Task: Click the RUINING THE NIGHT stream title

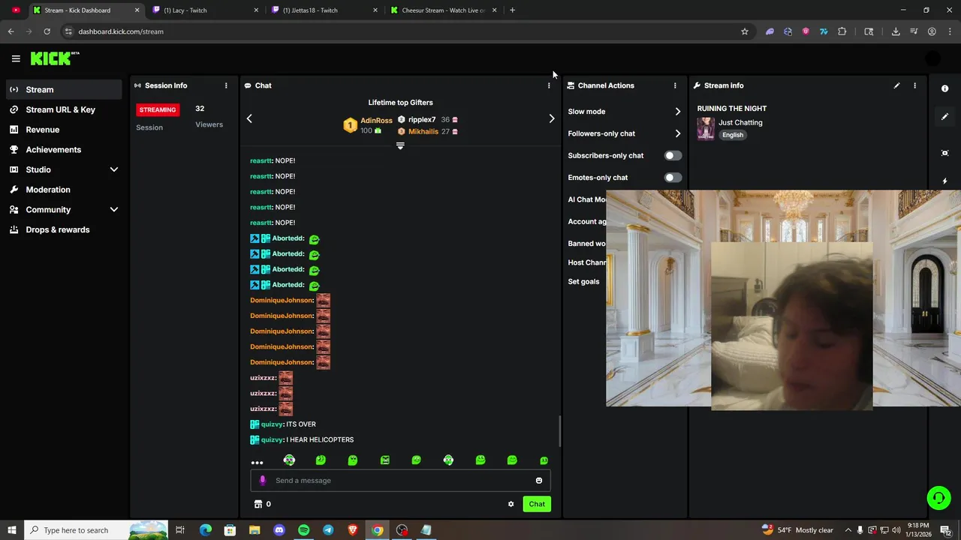Action: [732, 109]
